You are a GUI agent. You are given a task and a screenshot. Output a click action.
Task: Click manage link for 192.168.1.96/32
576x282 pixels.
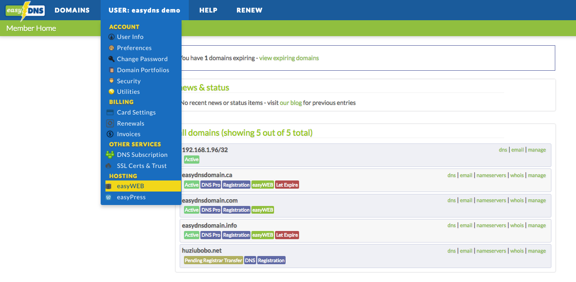(x=537, y=150)
